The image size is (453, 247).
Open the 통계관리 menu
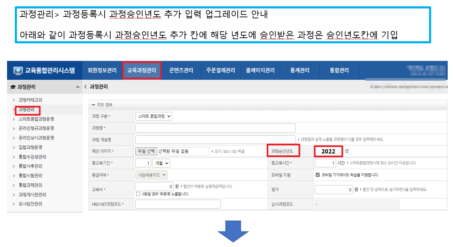300,70
